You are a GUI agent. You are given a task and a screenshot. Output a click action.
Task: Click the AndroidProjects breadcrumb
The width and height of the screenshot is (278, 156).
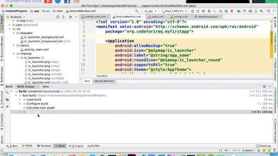(x=14, y=11)
